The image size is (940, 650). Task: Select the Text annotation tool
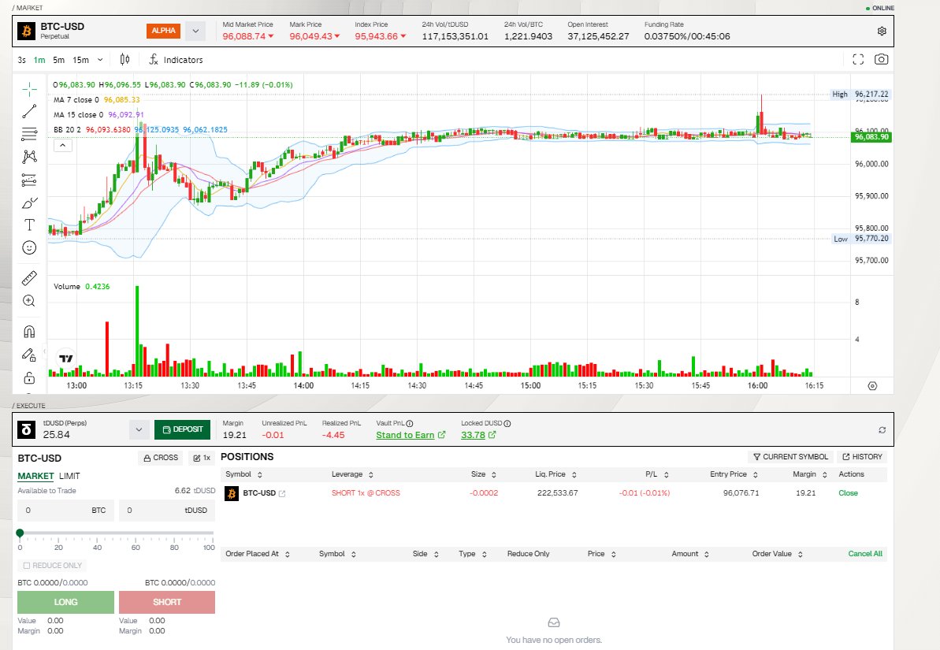[x=29, y=225]
